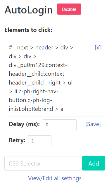Click the 'header__child.context-' selector line
109x186 pixels.
coord(38,74)
